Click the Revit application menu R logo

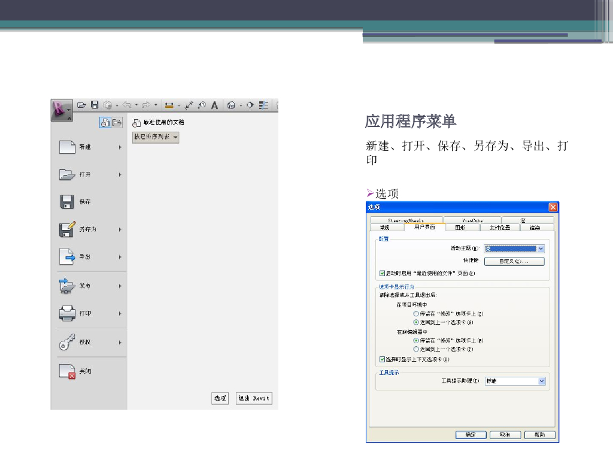(x=59, y=109)
